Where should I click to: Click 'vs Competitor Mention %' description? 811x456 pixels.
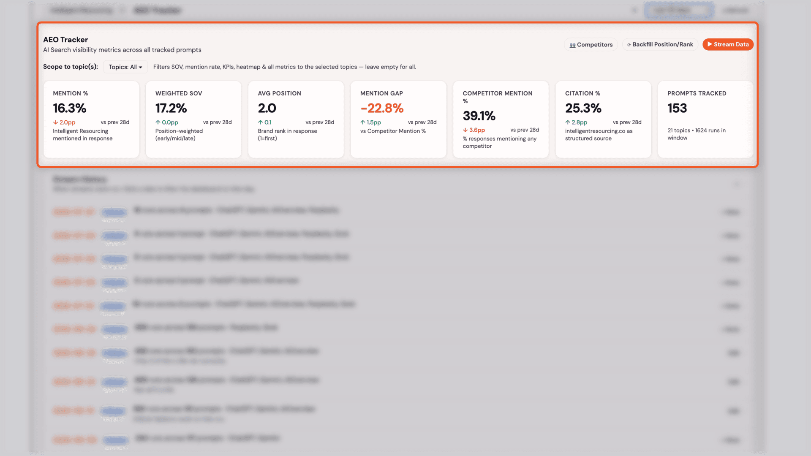(393, 131)
